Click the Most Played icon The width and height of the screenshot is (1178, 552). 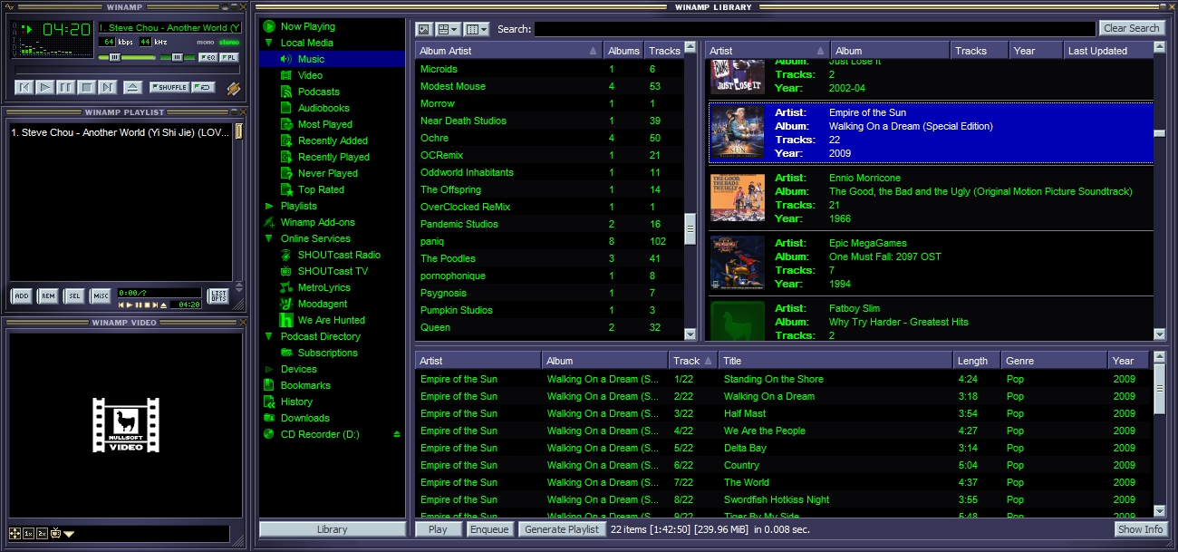(286, 124)
